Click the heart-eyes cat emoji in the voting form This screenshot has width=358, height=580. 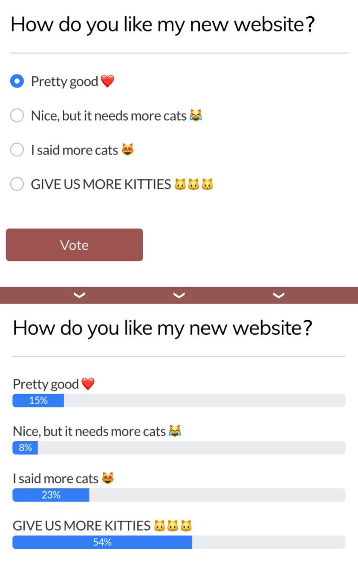tap(127, 150)
